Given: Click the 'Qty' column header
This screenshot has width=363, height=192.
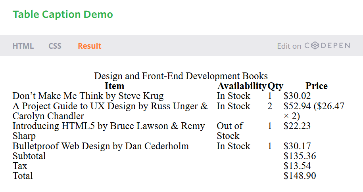Looking at the screenshot, I should [275, 86].
